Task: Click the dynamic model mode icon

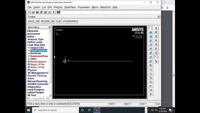Action: tap(156, 61)
